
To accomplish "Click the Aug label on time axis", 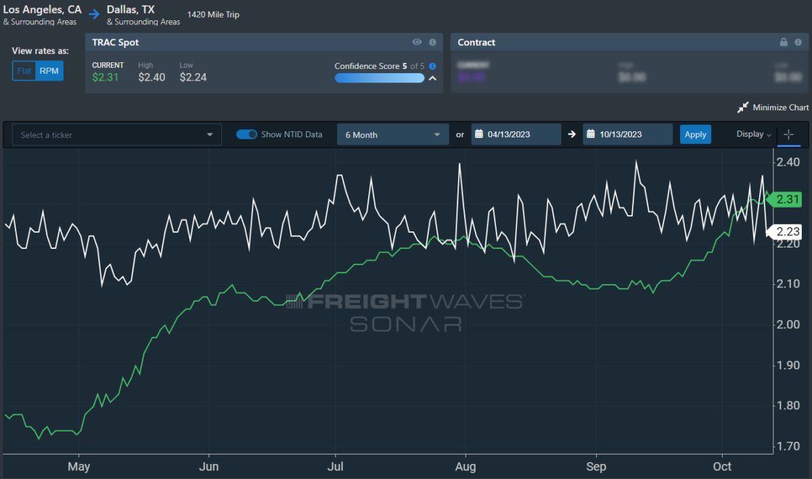I will 466,467.
